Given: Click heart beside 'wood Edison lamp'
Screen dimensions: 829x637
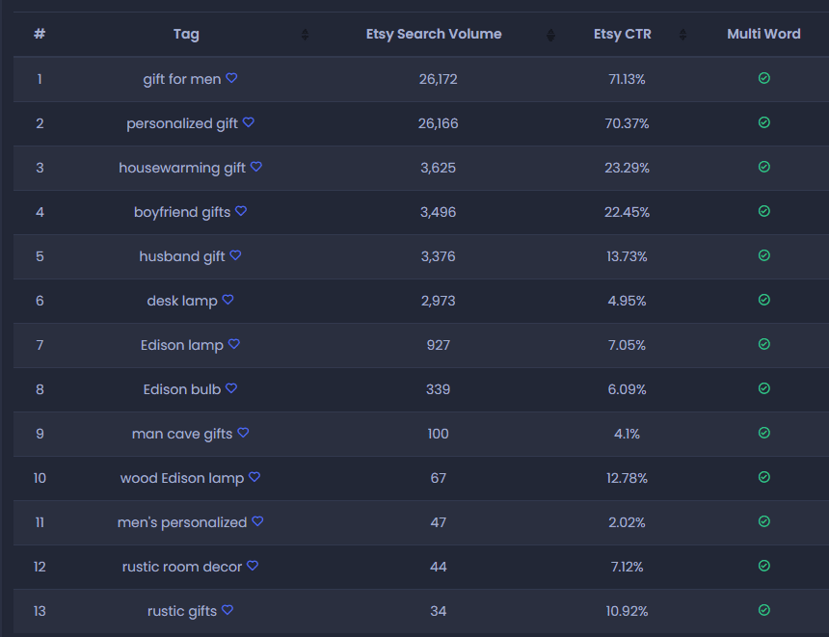Looking at the screenshot, I should pos(254,477).
